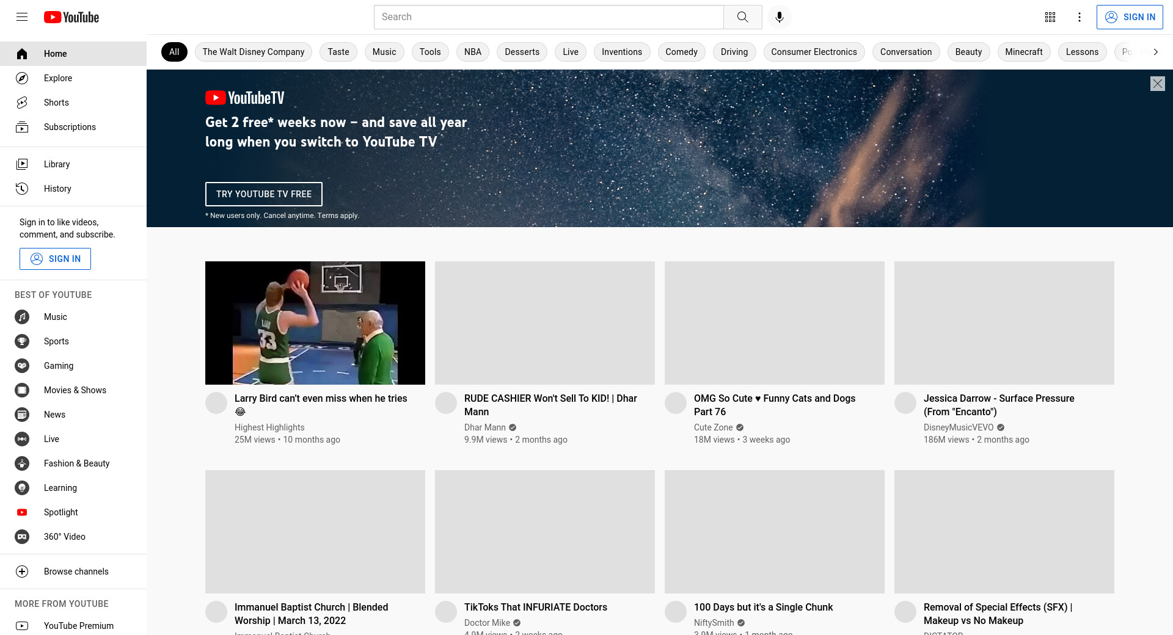Open News icon in sidebar
Image resolution: width=1173 pixels, height=635 pixels.
22,415
